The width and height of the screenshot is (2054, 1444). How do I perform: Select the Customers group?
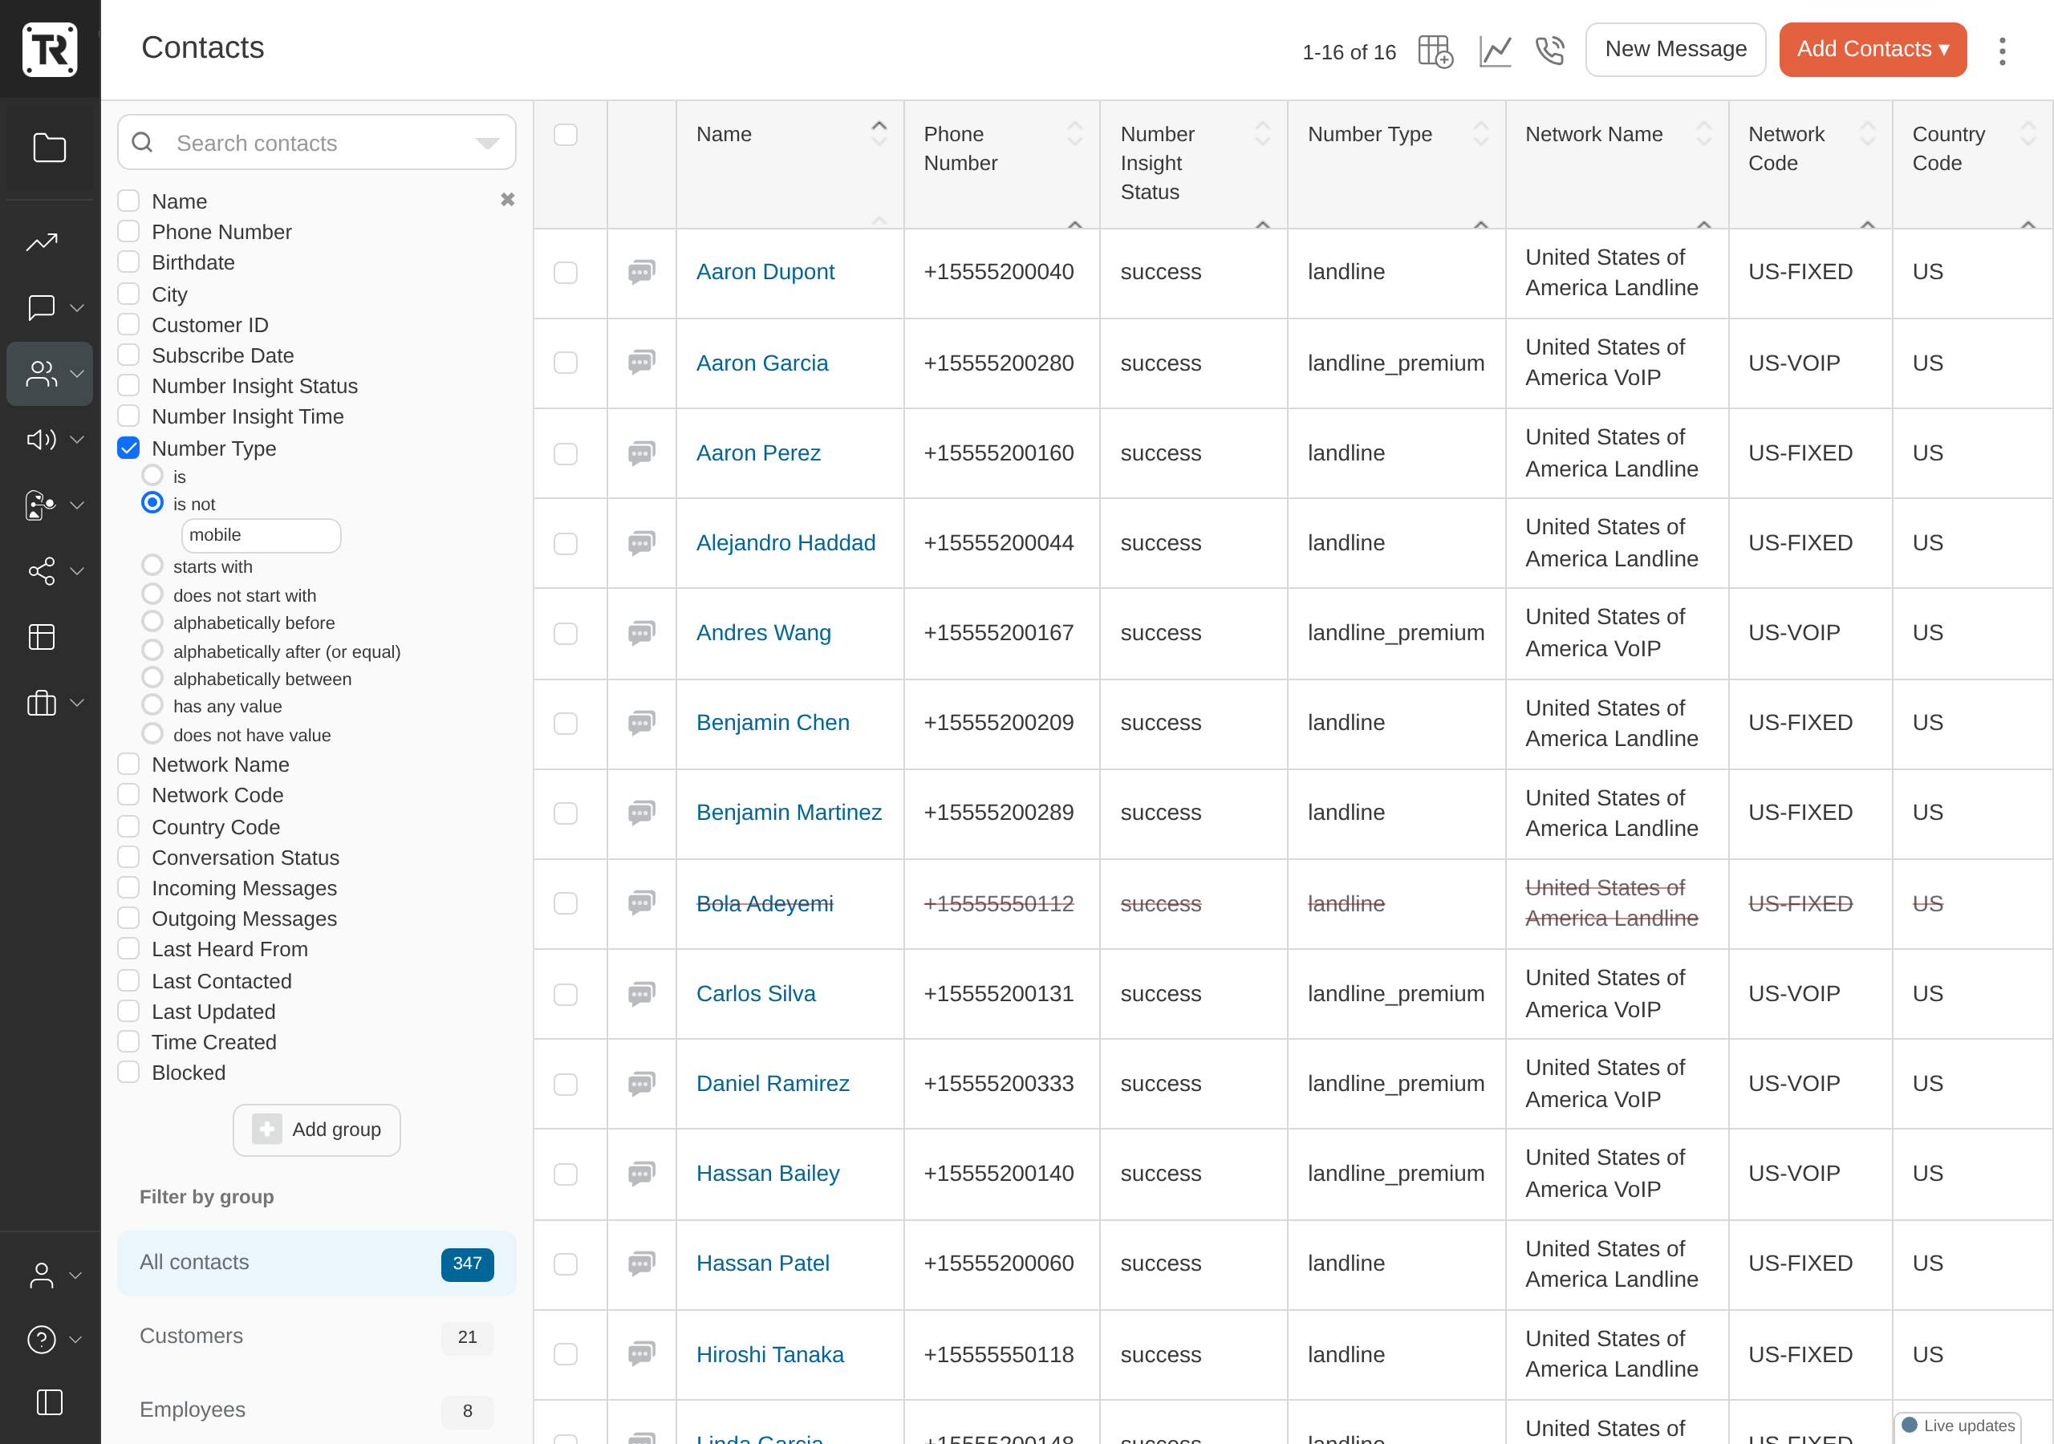(x=317, y=1336)
